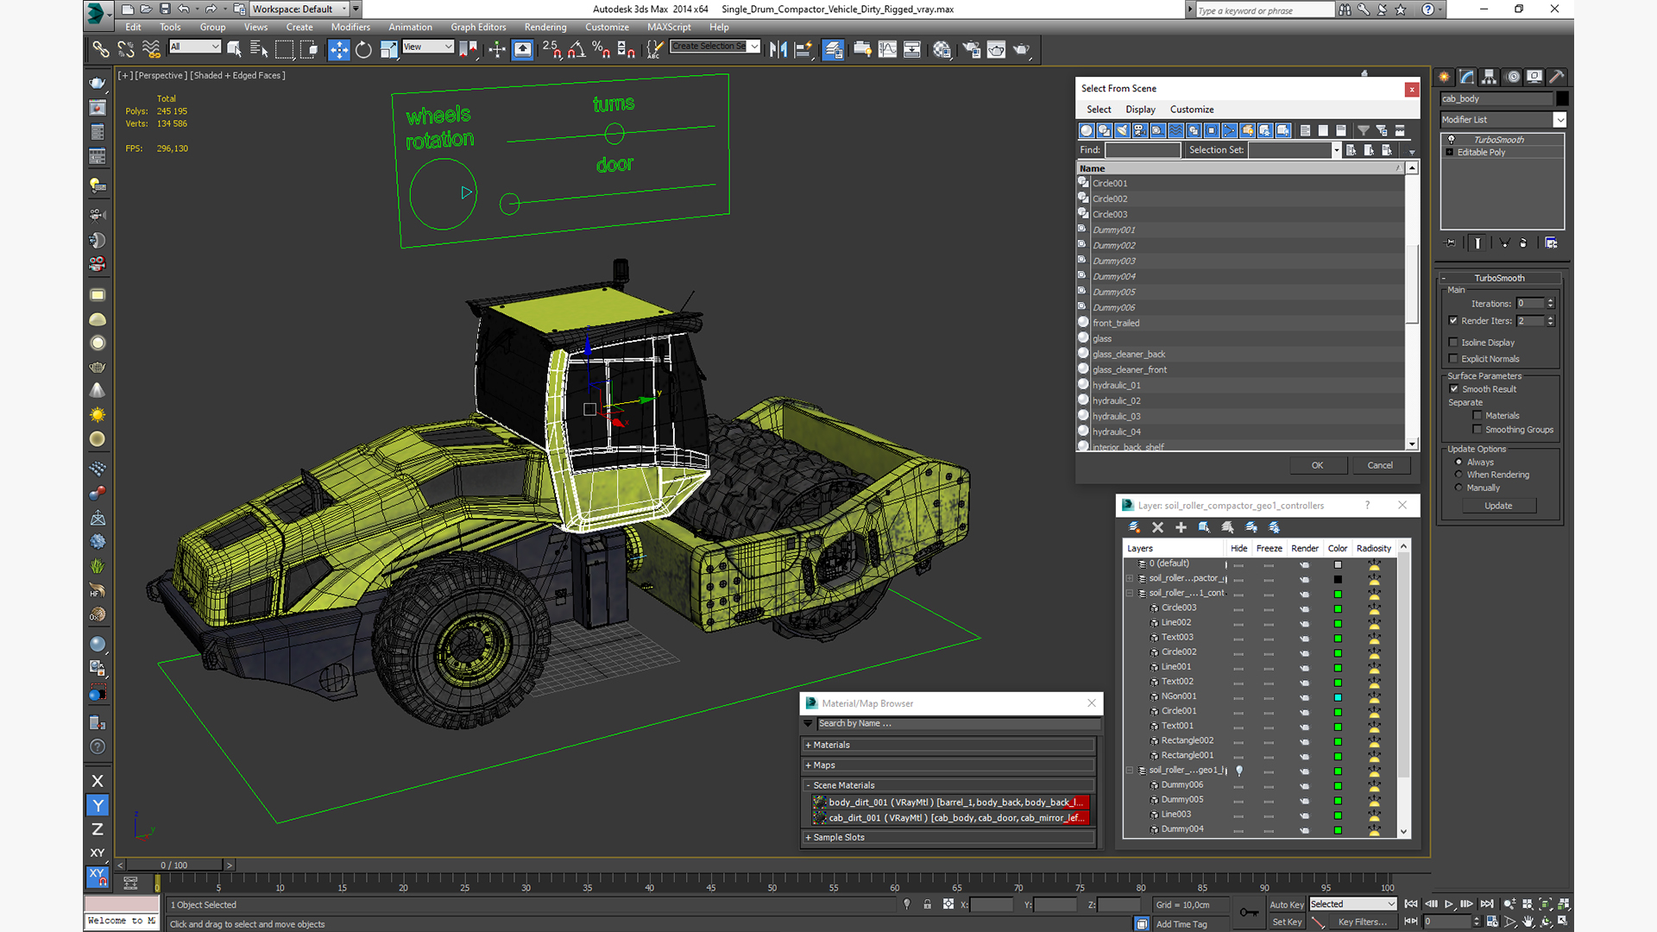Open Create Selection Set dropdown
1657x932 pixels.
pyautogui.click(x=754, y=47)
